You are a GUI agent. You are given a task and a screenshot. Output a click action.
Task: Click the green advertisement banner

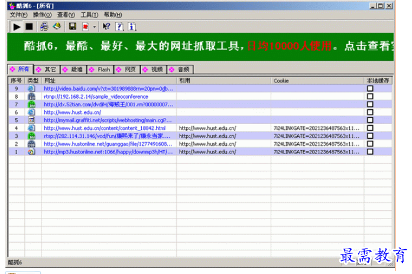(x=200, y=47)
